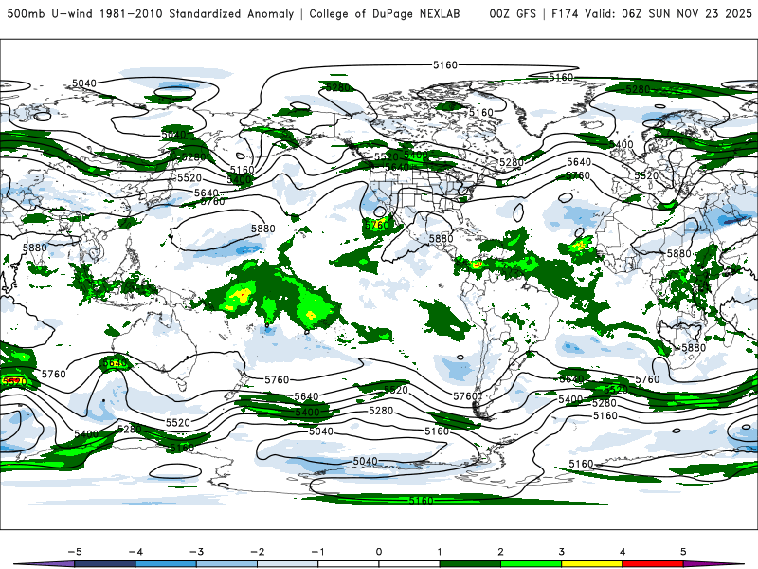Screen dimensions: 758x569
Task: Click the dark navy swatch between -5 and -4
Action: point(104,564)
